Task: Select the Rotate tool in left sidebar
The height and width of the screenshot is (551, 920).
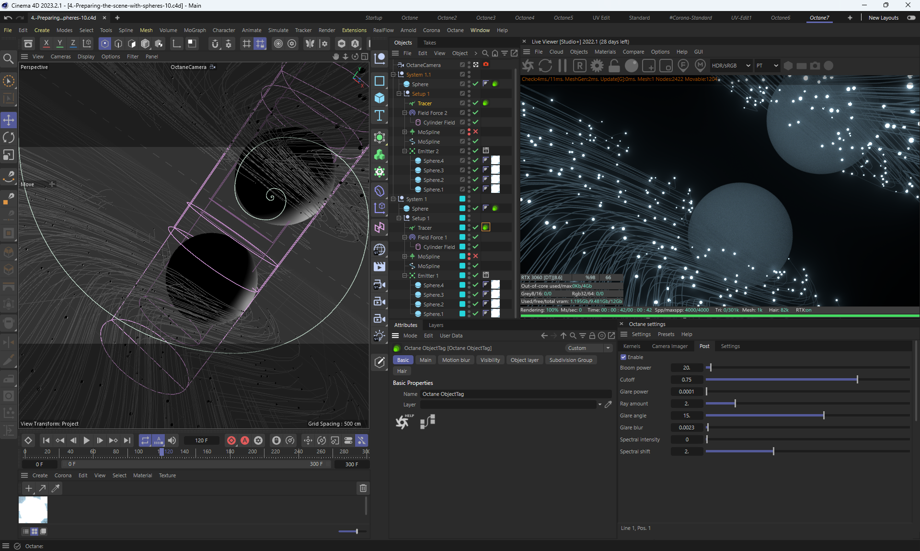Action: click(9, 138)
